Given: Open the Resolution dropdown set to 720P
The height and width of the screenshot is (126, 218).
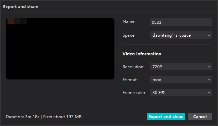Looking at the screenshot, I should (x=181, y=67).
